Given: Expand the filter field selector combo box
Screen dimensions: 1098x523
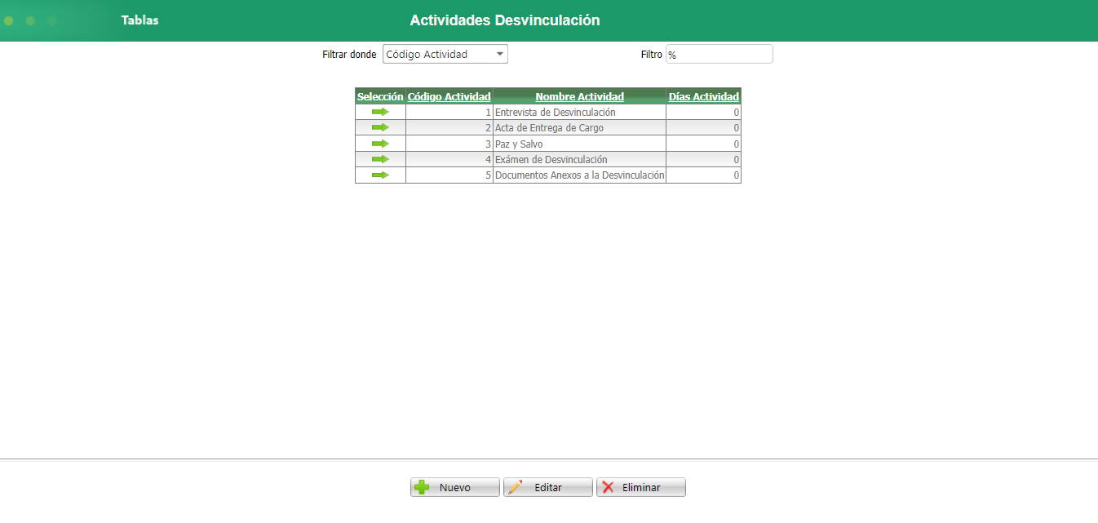Looking at the screenshot, I should [445, 53].
